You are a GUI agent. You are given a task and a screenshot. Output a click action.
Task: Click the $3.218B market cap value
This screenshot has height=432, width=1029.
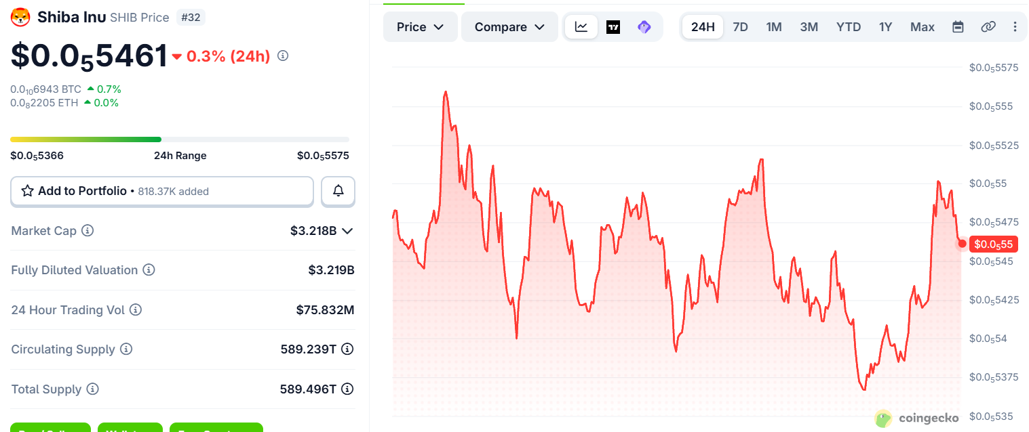tap(313, 231)
